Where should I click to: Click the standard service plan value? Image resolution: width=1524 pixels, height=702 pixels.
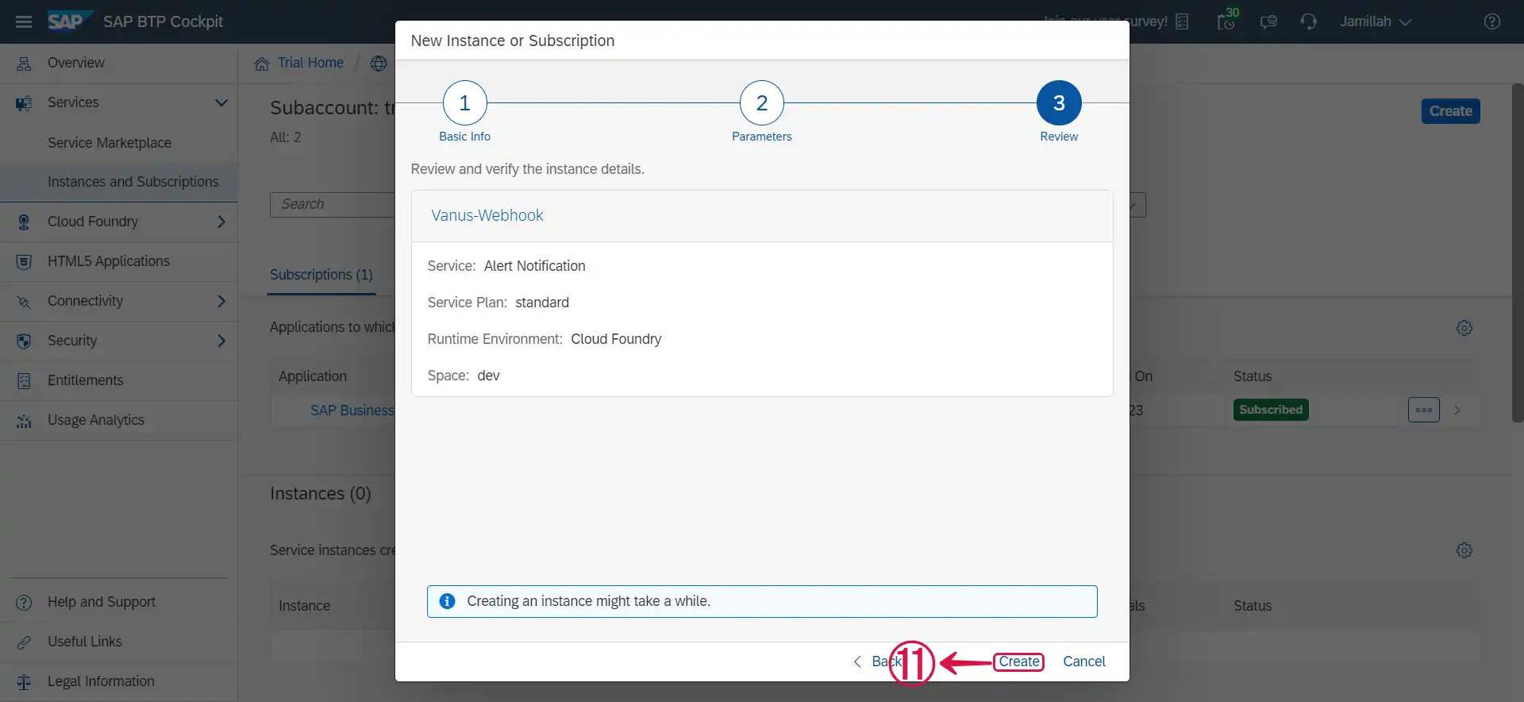point(542,303)
